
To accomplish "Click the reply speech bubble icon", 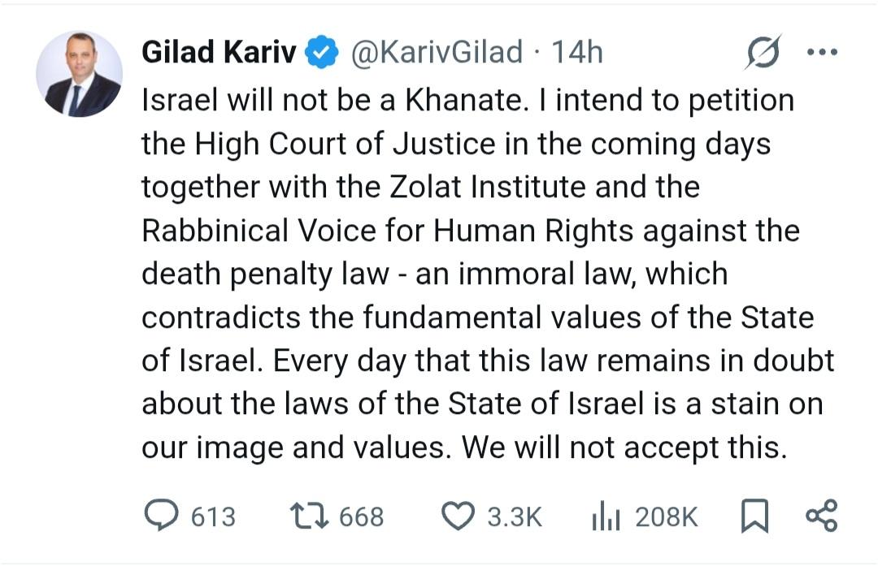I will [x=160, y=516].
